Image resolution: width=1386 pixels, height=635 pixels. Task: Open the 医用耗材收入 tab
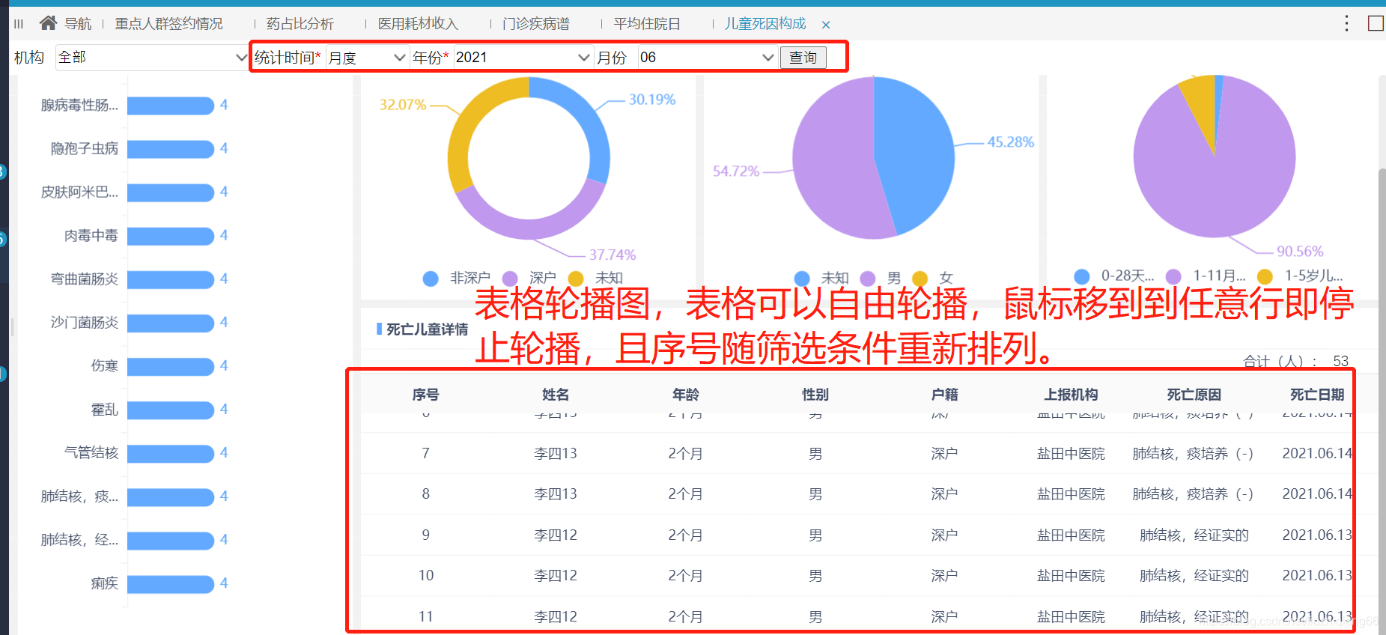click(x=418, y=24)
